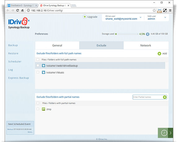Open Scheduler in sidebar
Screen dimensions: 178x142
[x=15, y=61]
